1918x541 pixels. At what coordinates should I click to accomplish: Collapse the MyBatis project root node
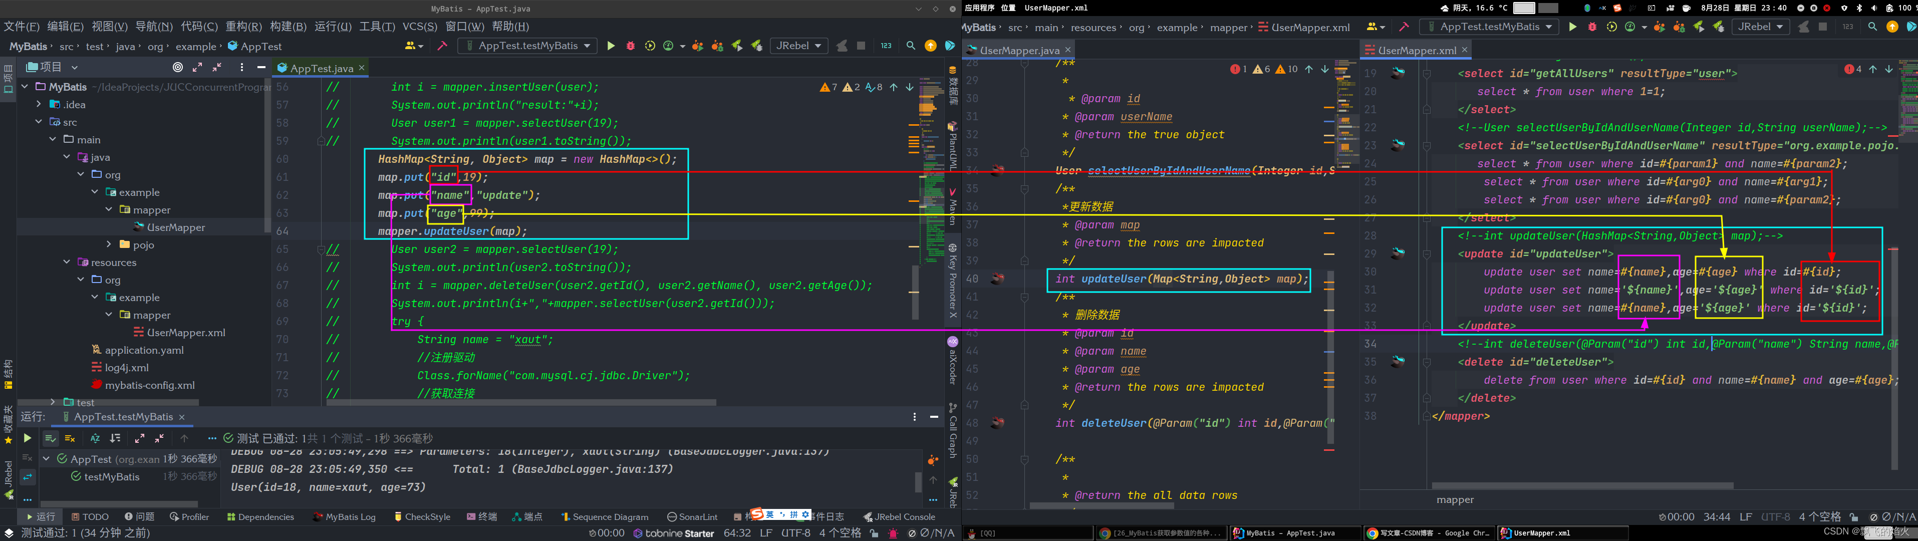(x=25, y=87)
